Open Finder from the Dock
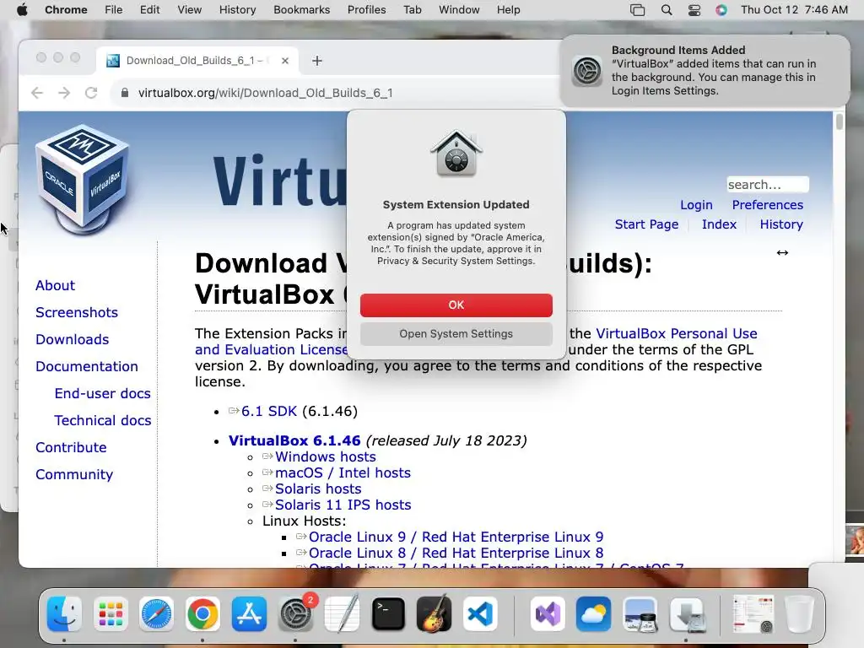This screenshot has width=864, height=648. pyautogui.click(x=64, y=613)
